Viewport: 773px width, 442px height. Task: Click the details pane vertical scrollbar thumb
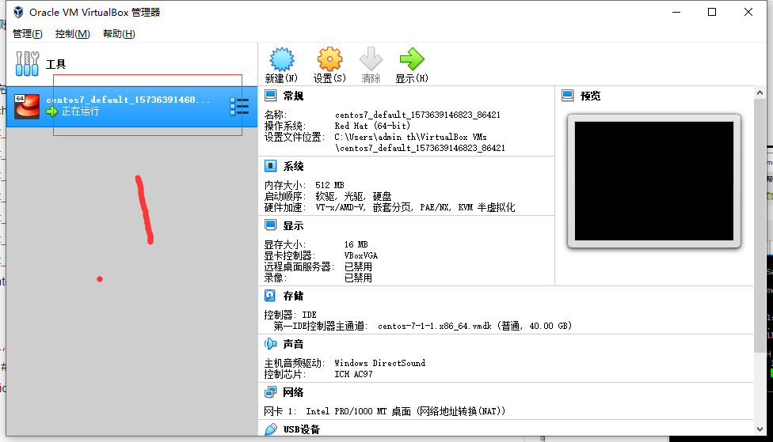tap(760, 225)
